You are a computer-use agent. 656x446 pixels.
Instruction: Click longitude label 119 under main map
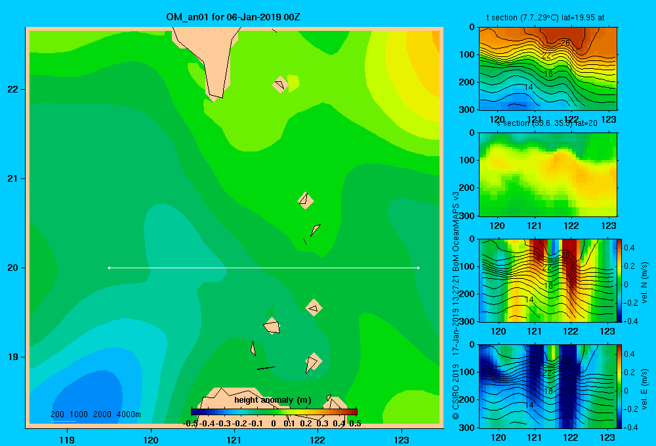[67, 440]
